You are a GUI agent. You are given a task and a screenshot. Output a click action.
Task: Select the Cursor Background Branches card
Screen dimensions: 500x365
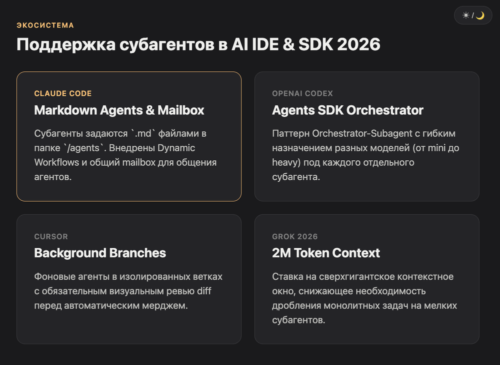click(x=129, y=279)
